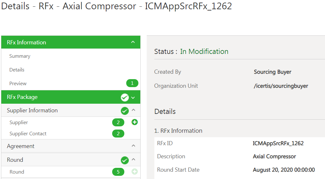Open the Summary menu item
Image resolution: width=325 pixels, height=179 pixels.
point(20,56)
